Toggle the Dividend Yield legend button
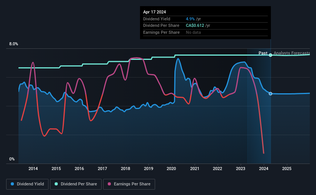The height and width of the screenshot is (195, 316). [x=27, y=184]
